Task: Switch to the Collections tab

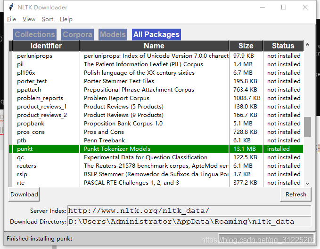Action: click(35, 34)
